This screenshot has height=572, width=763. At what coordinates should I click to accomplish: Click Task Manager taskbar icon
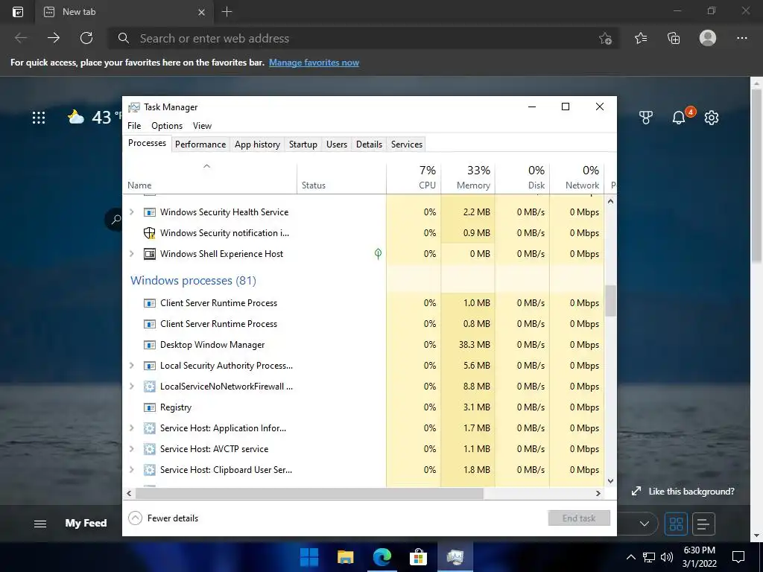click(x=455, y=557)
